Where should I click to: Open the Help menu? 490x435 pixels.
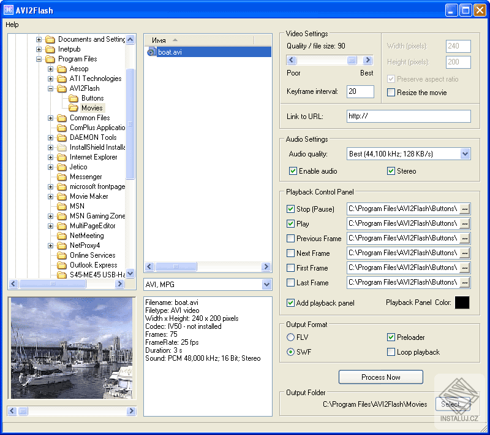[12, 25]
